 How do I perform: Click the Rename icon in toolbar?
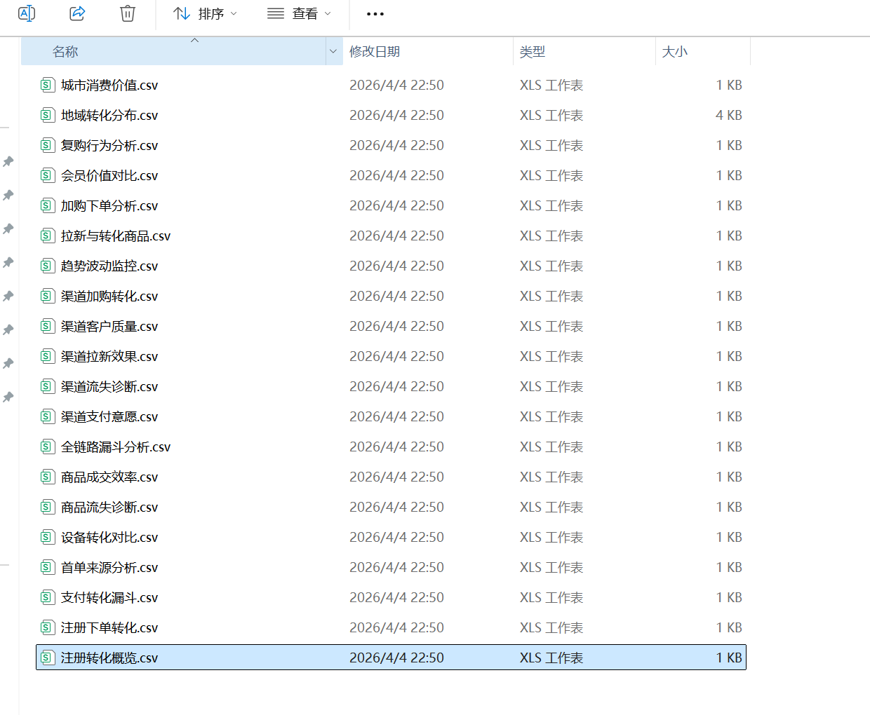[27, 13]
